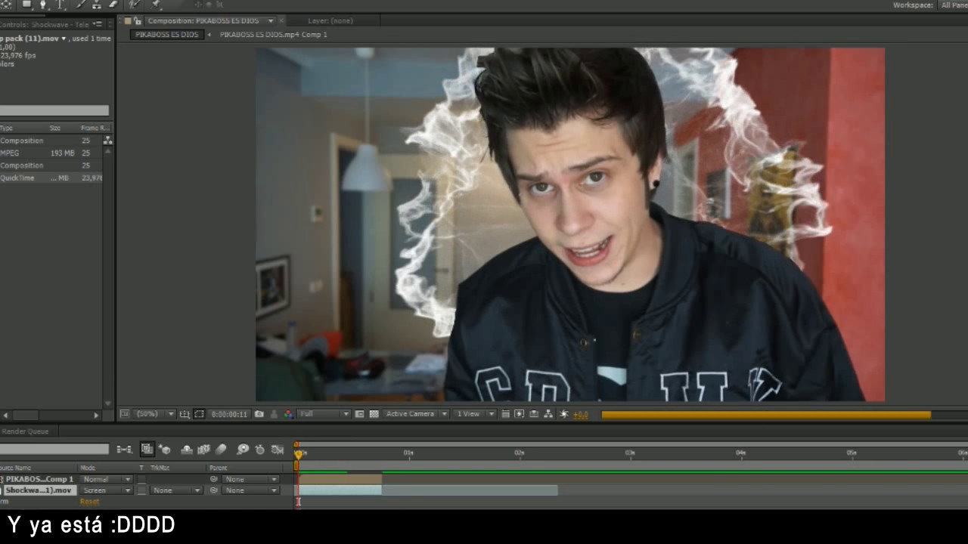This screenshot has height=544, width=968.
Task: Enable Frame Blending for the composition
Action: [x=203, y=449]
